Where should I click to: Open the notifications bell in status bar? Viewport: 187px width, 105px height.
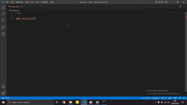tap(184, 98)
